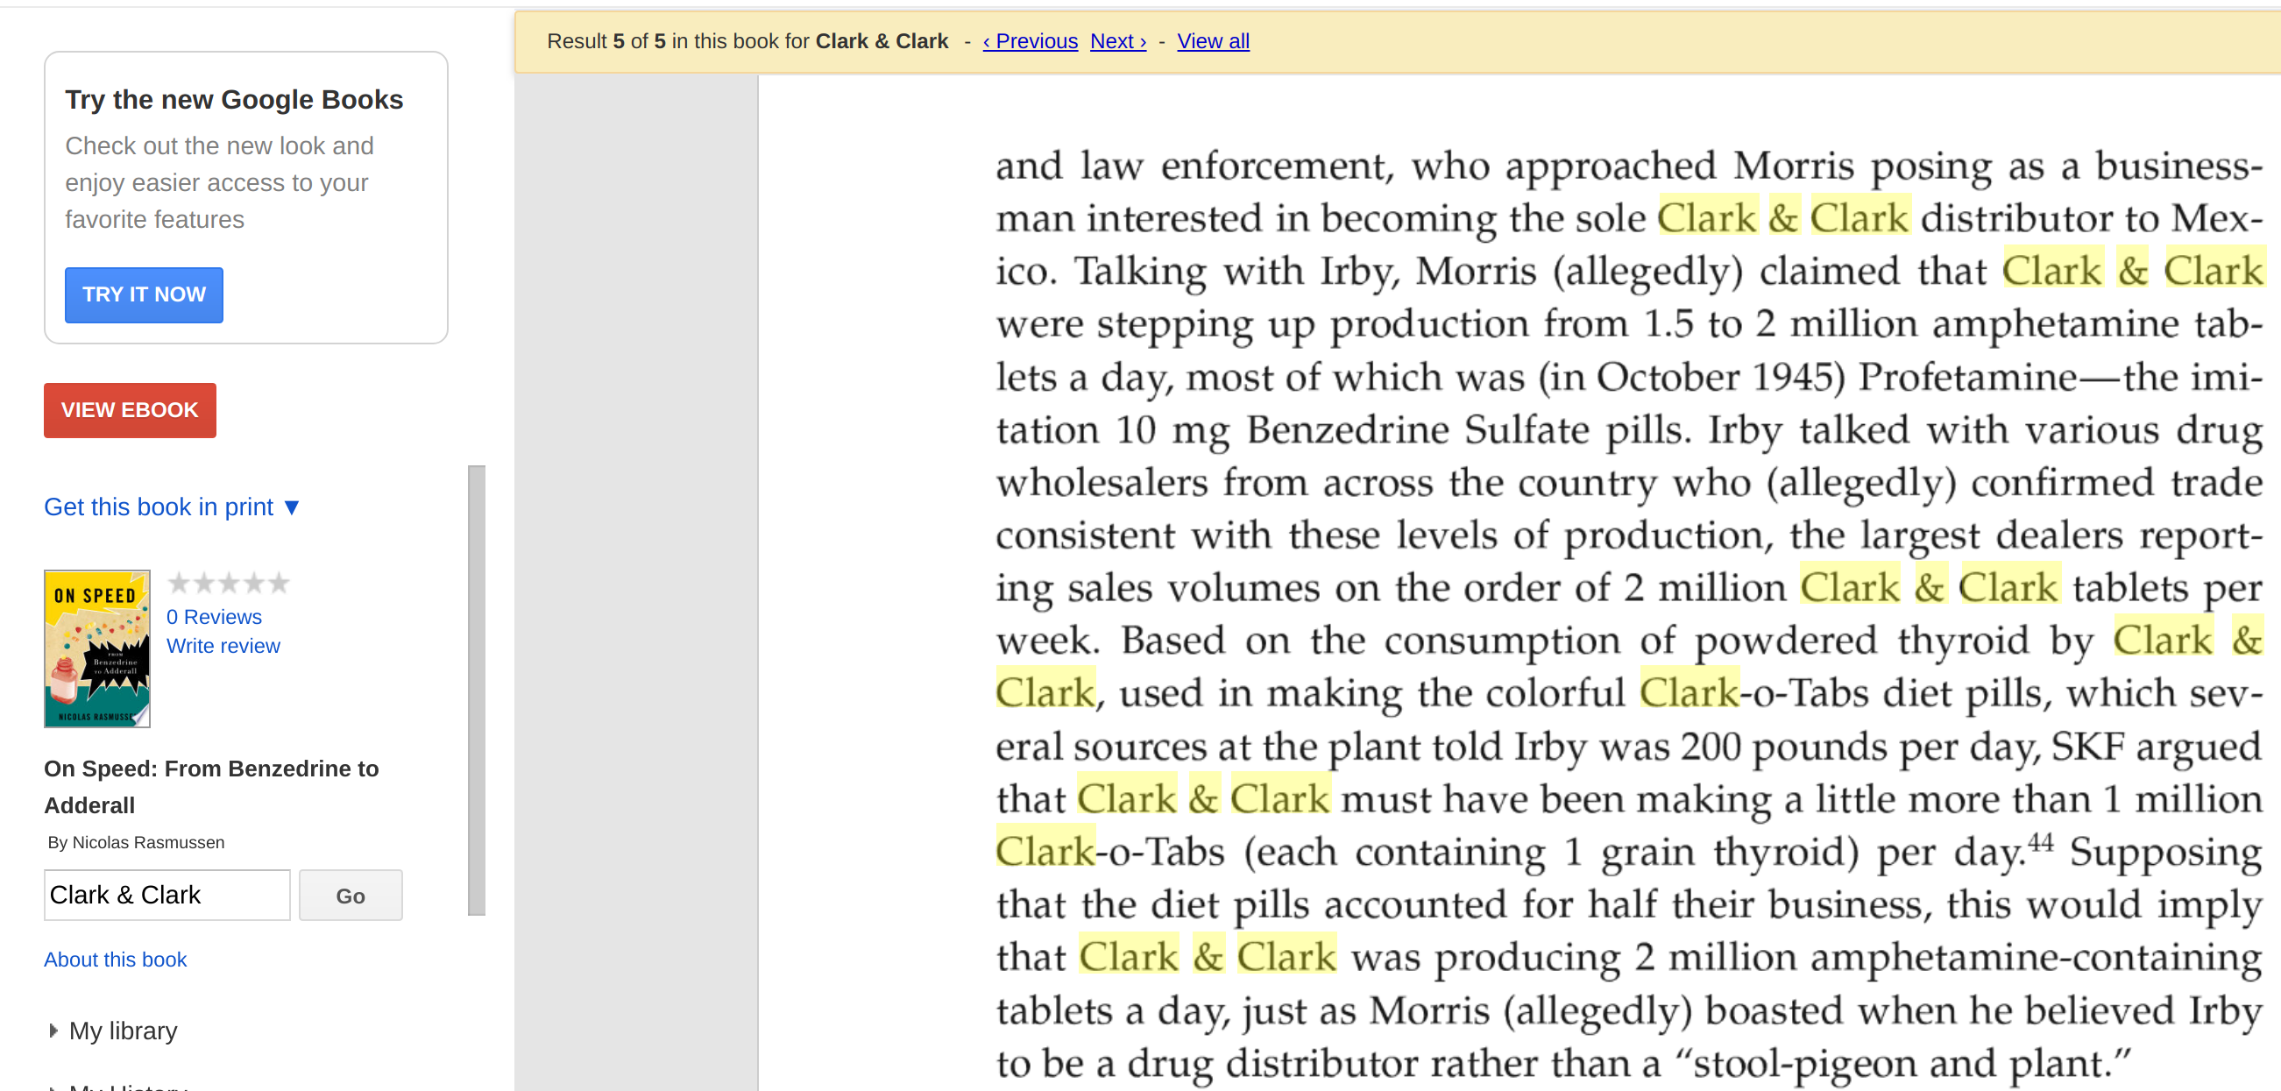Open the VIEW EBOOK button
Viewport: 2281px width, 1091px height.
(131, 410)
